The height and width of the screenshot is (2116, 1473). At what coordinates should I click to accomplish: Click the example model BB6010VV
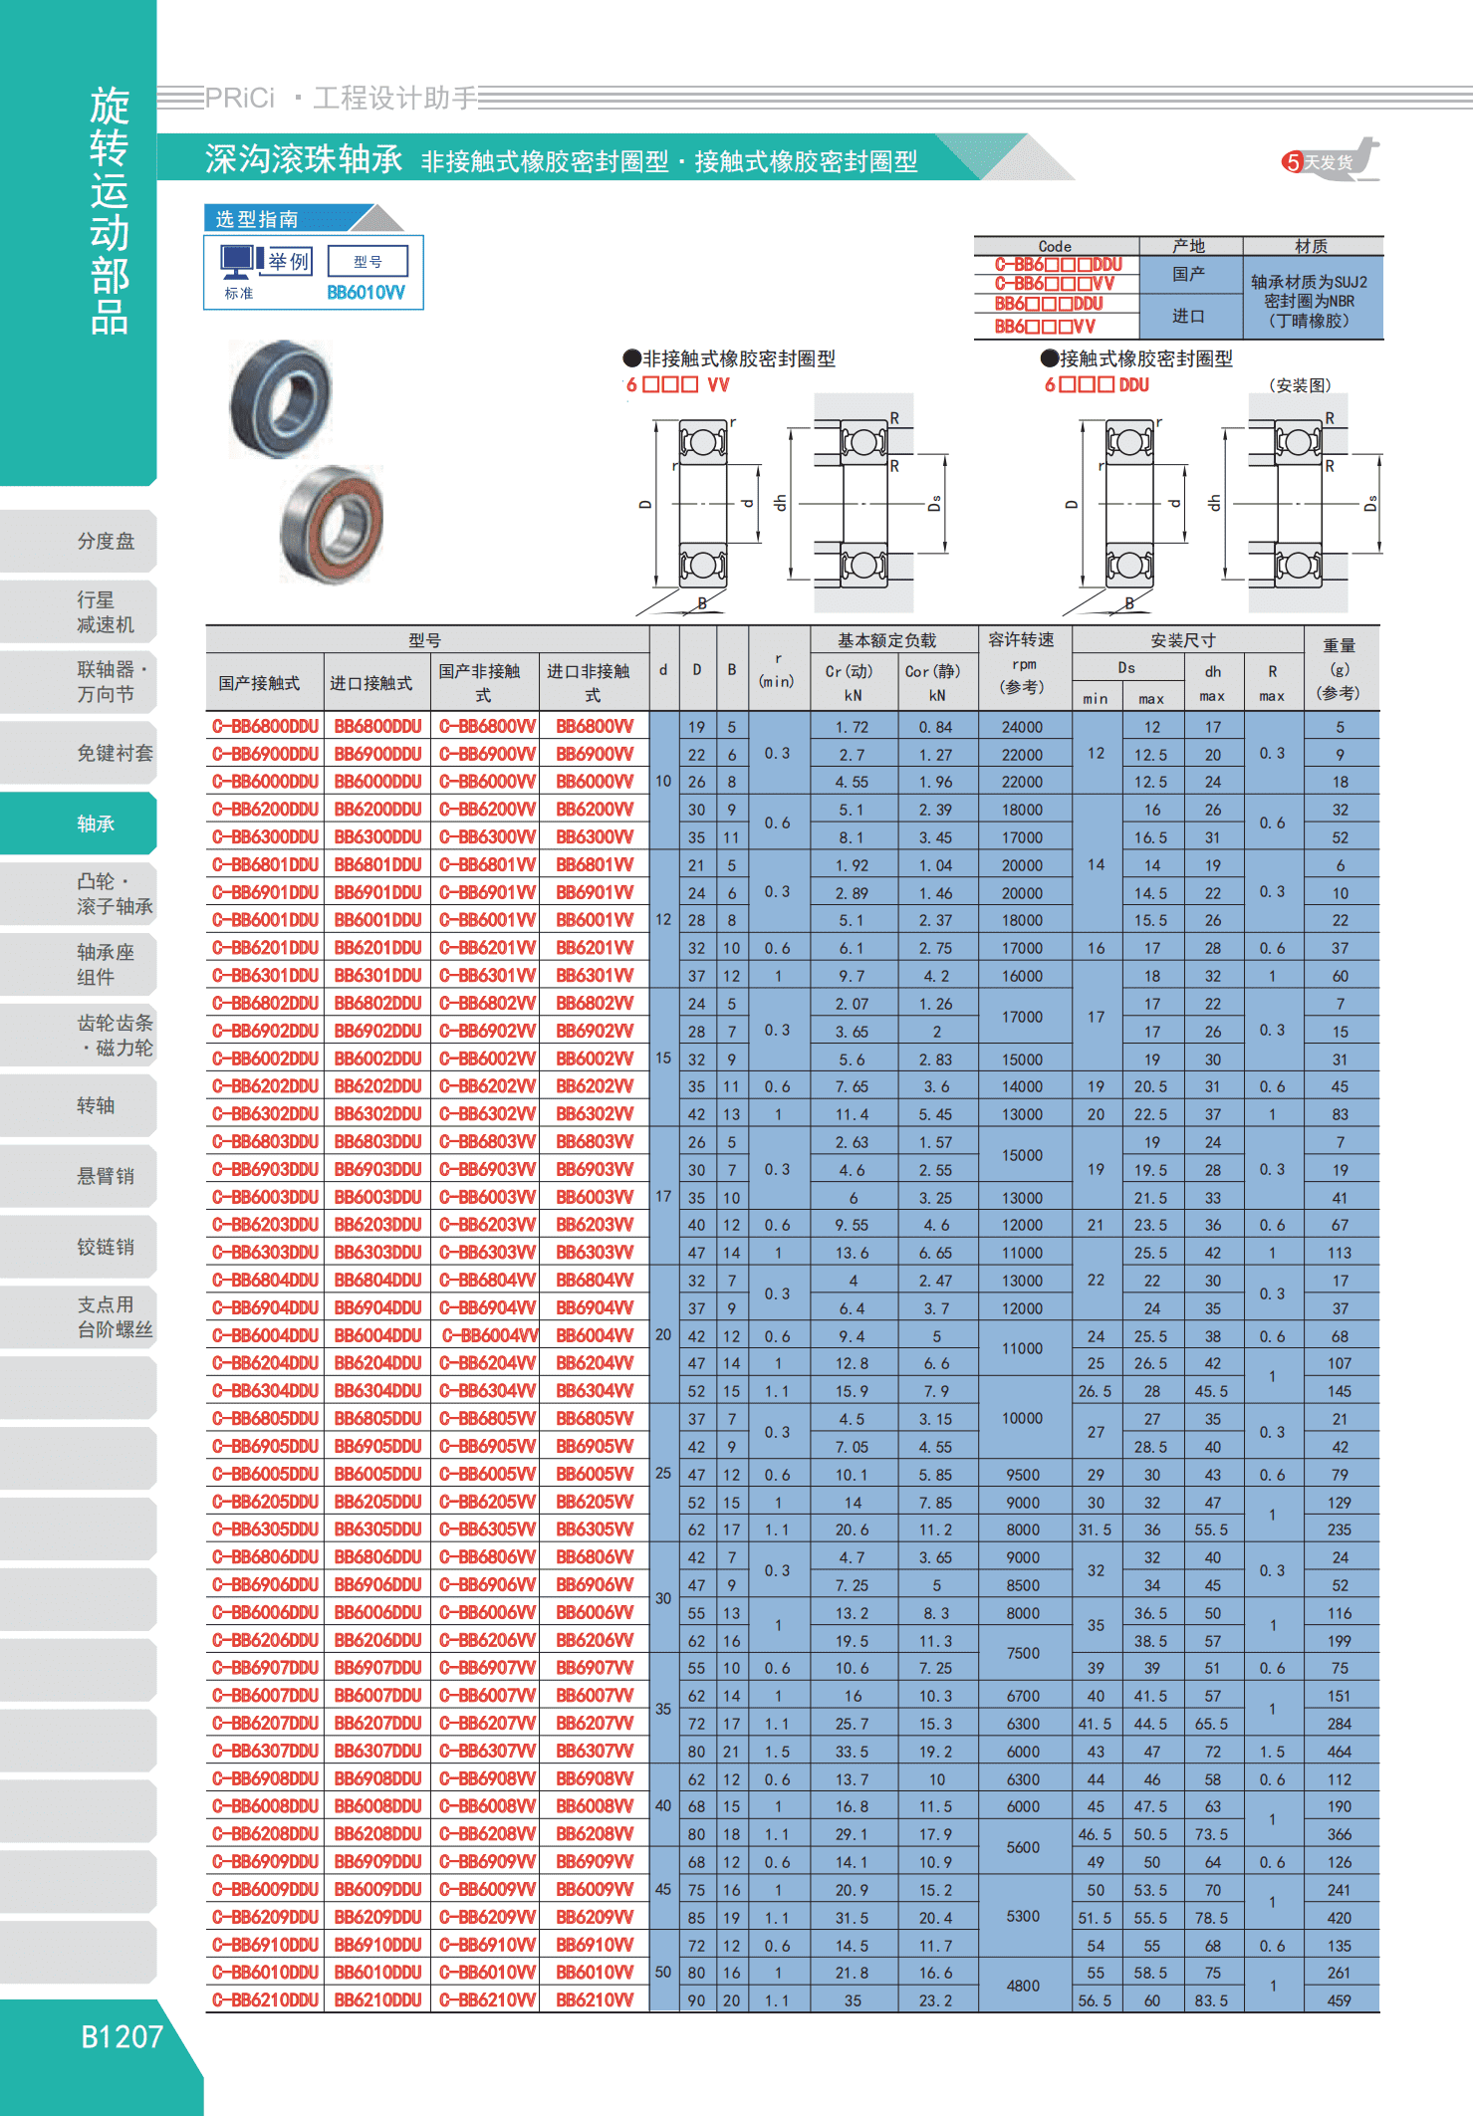click(366, 293)
